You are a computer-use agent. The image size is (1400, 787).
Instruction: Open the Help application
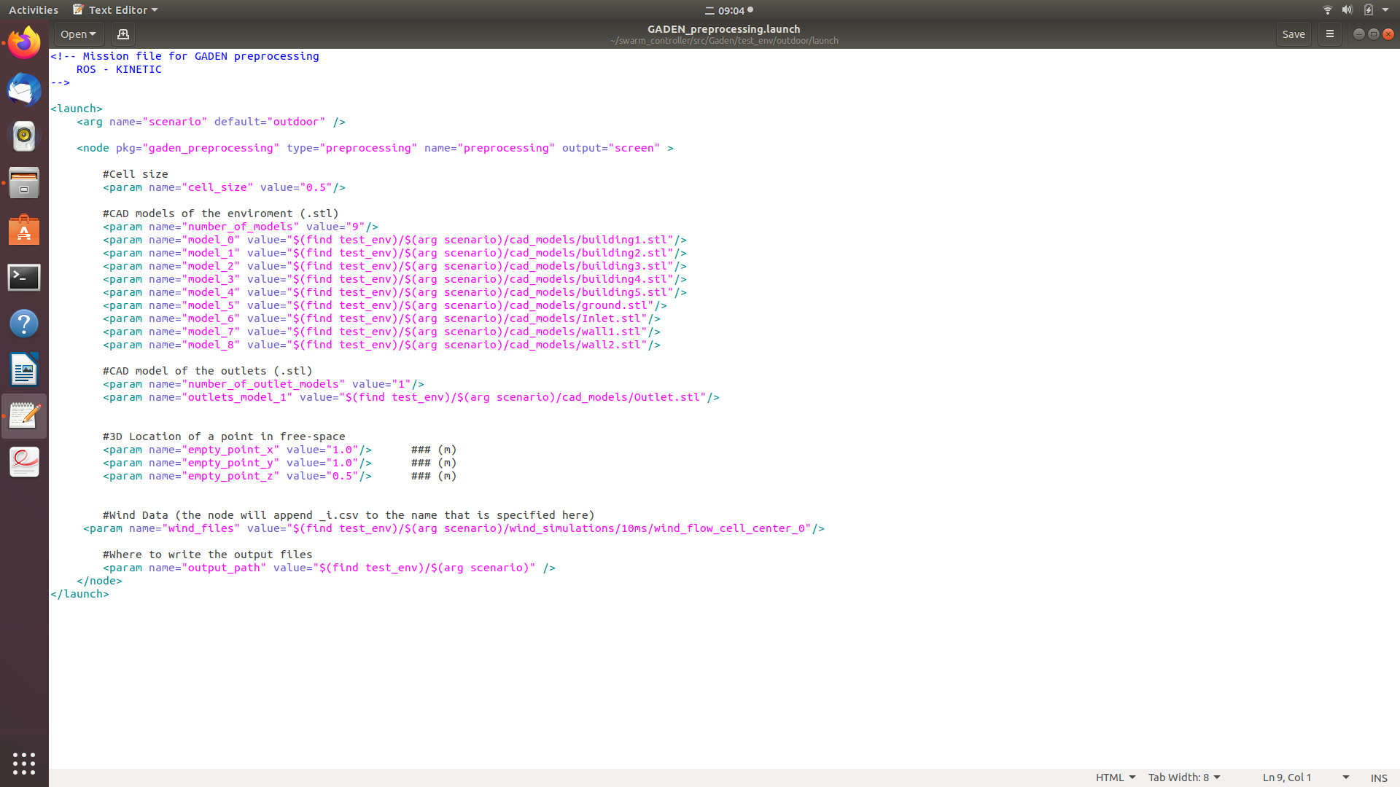(x=24, y=324)
